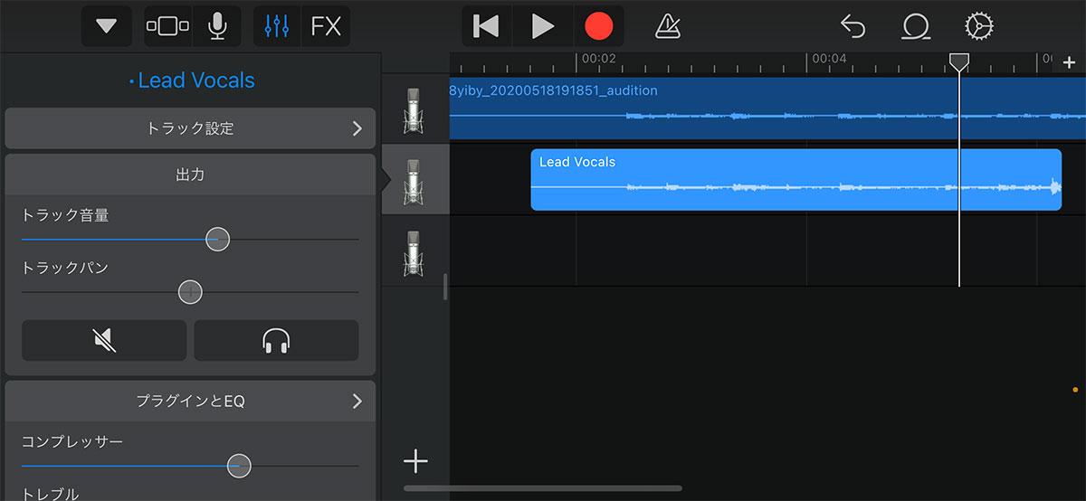Open the browser dropdown triangle menu

pyautogui.click(x=107, y=26)
